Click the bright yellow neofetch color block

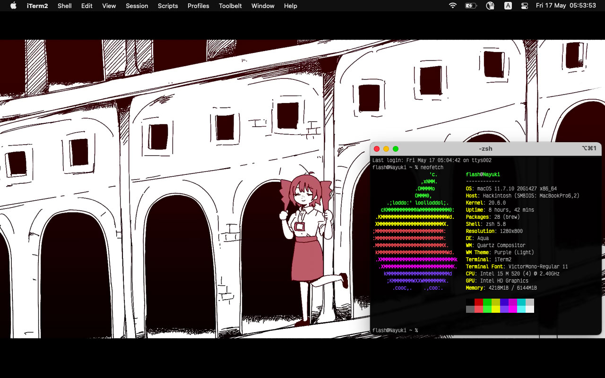496,309
